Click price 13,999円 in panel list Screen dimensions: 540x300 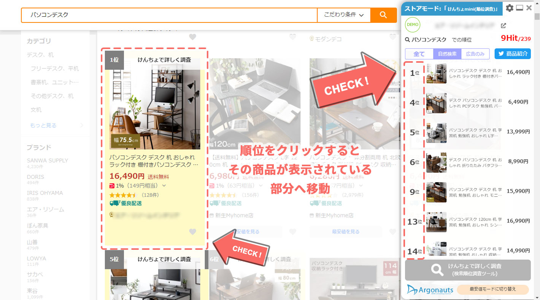click(x=518, y=132)
